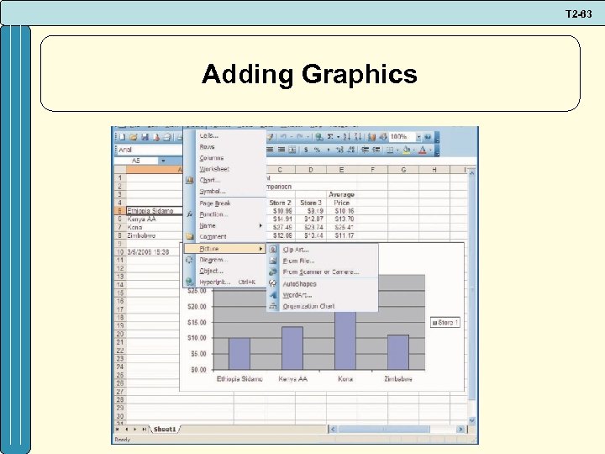This screenshot has width=605, height=454.
Task: Click the Print icon in the toolbar
Action: [x=167, y=137]
